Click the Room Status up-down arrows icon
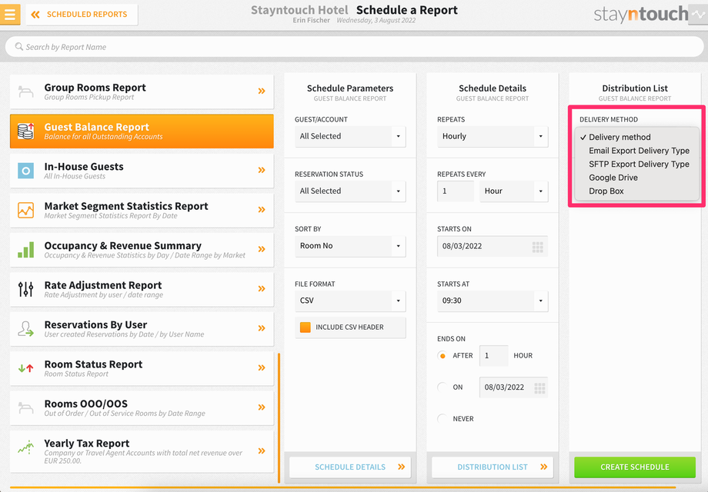Image resolution: width=708 pixels, height=492 pixels. tap(25, 368)
